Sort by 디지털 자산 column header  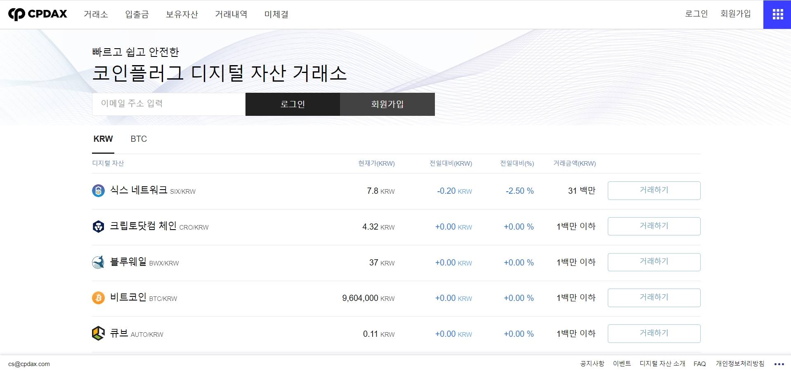(x=108, y=163)
